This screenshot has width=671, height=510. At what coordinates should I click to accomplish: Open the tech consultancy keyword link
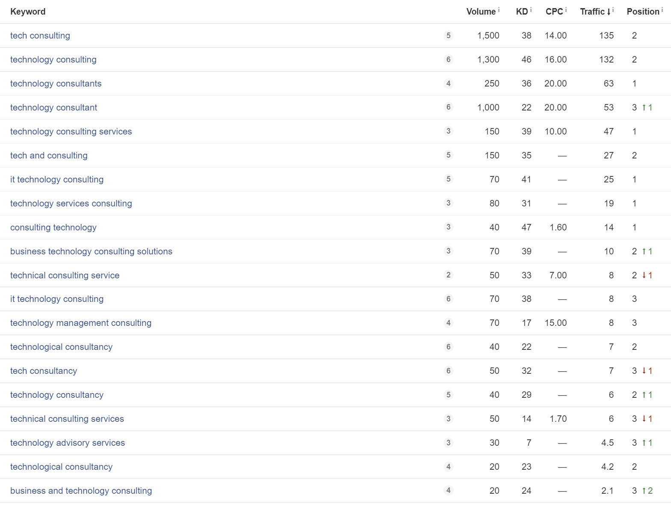(44, 371)
